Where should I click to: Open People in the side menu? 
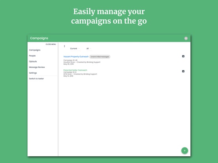coord(32,56)
